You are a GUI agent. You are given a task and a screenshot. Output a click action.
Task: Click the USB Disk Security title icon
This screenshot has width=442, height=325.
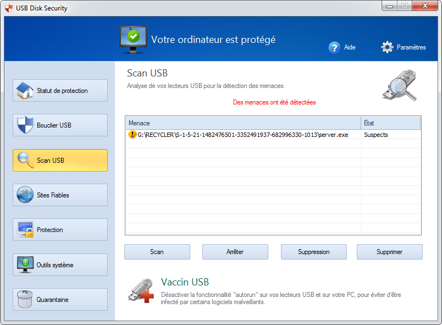point(8,8)
